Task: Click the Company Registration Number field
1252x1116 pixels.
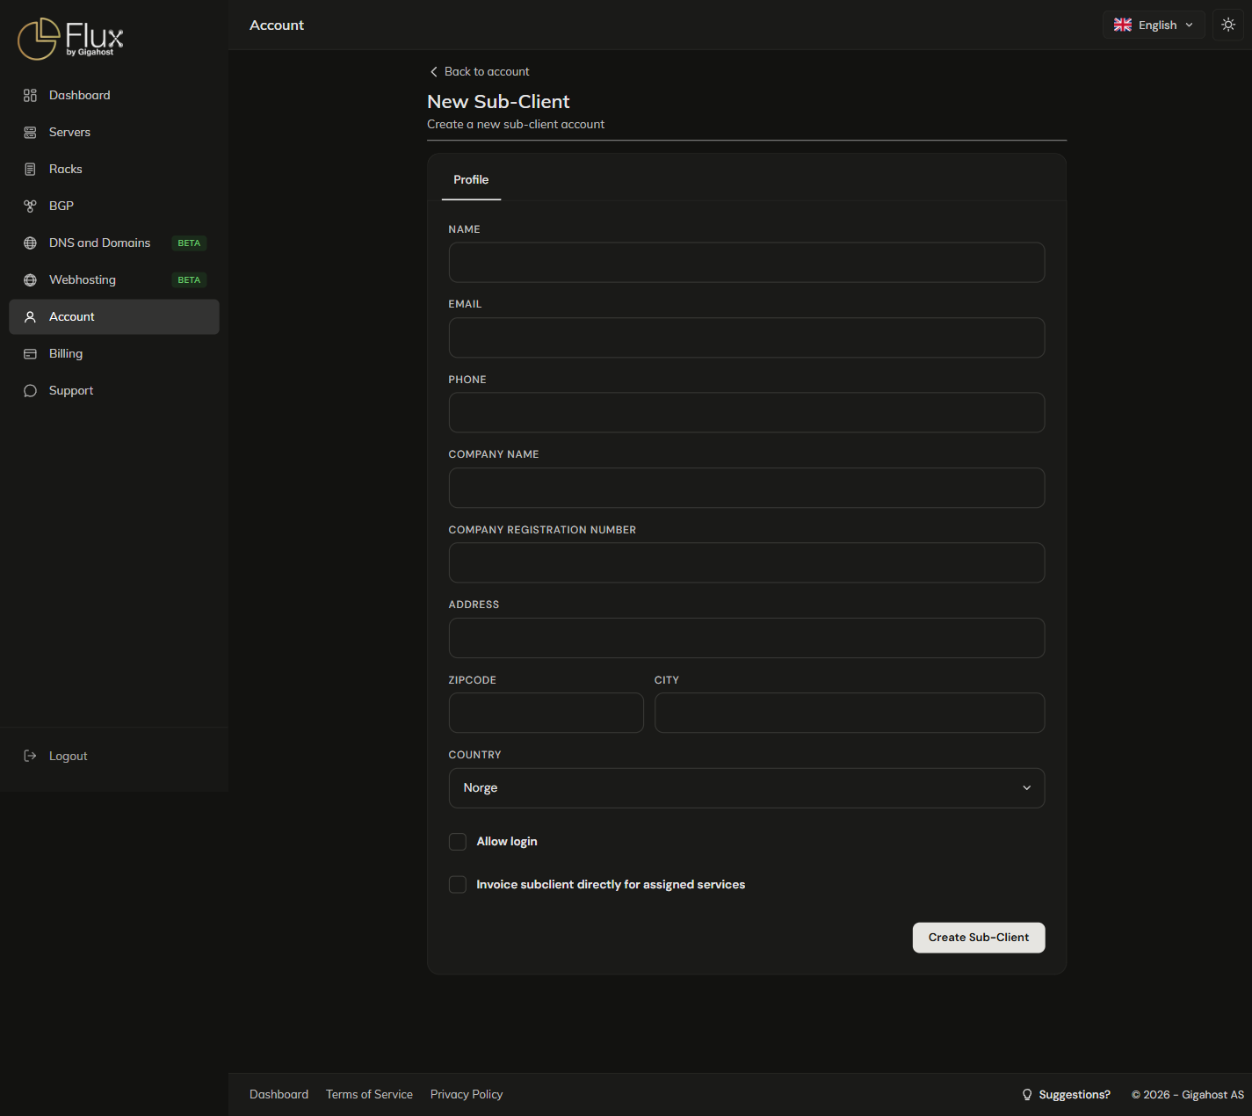Action: click(x=747, y=562)
